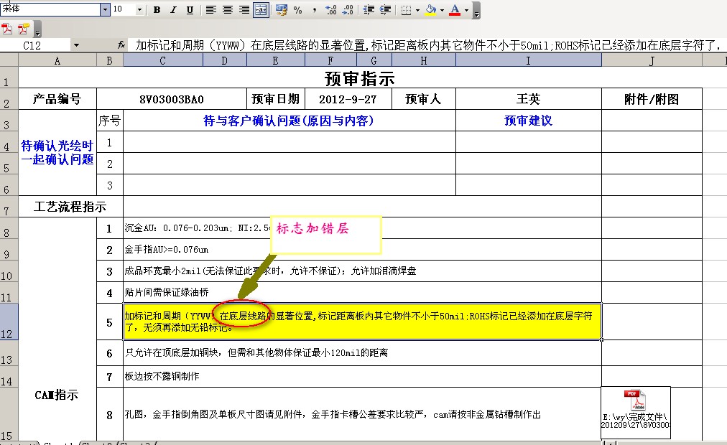Center align text

point(228,10)
